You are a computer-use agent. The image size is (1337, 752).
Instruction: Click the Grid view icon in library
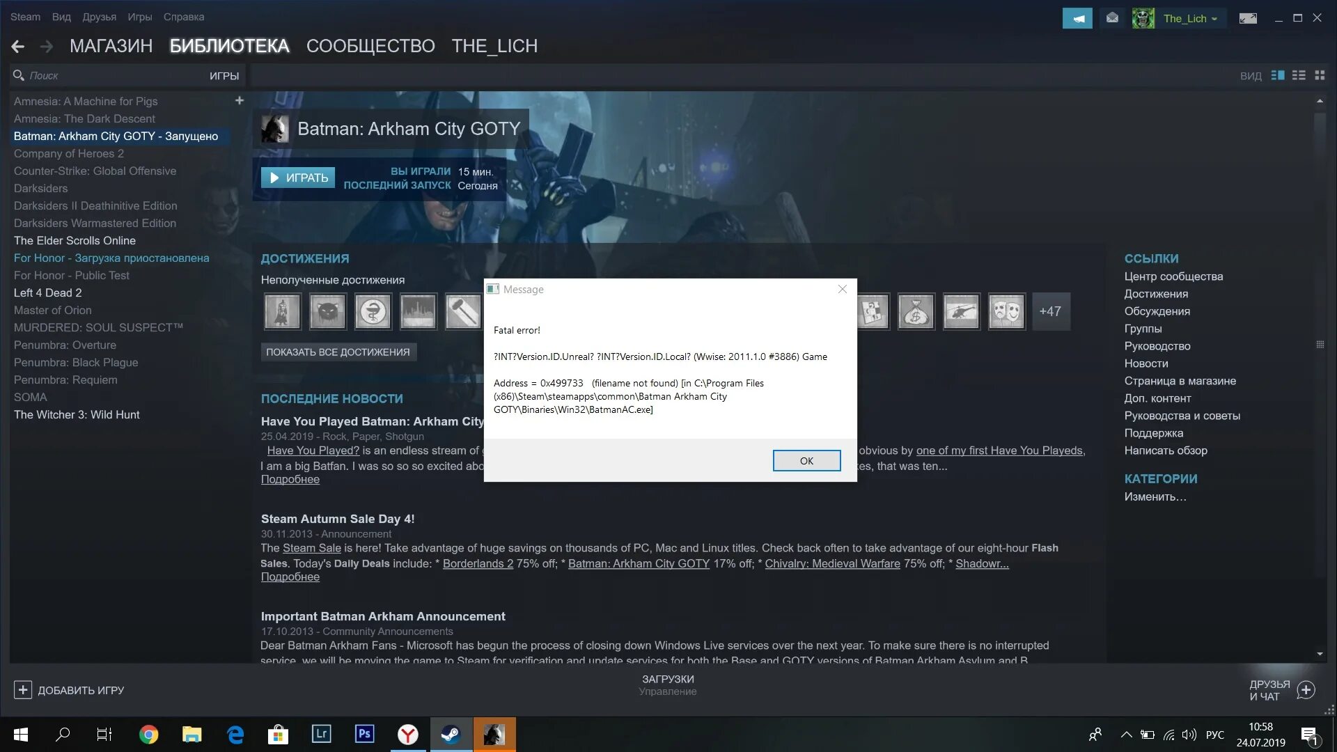1319,75
